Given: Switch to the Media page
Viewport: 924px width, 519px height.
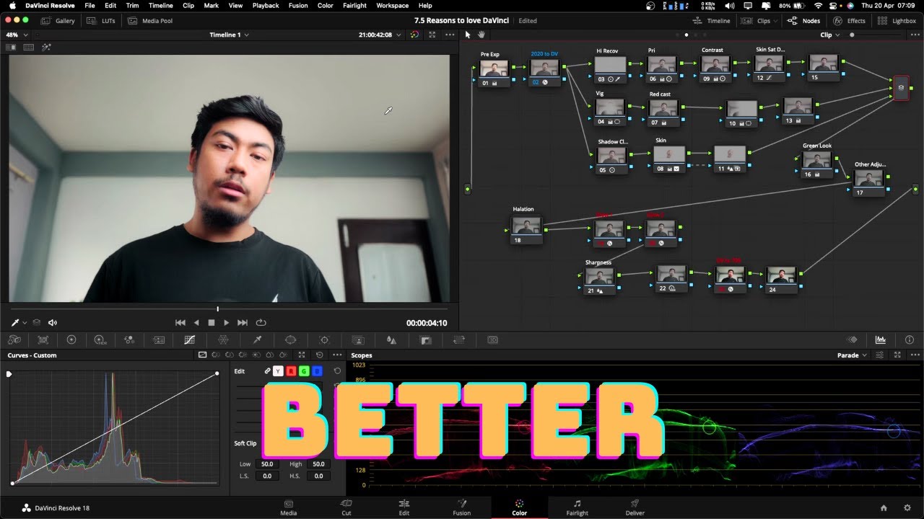Looking at the screenshot, I should 289,507.
